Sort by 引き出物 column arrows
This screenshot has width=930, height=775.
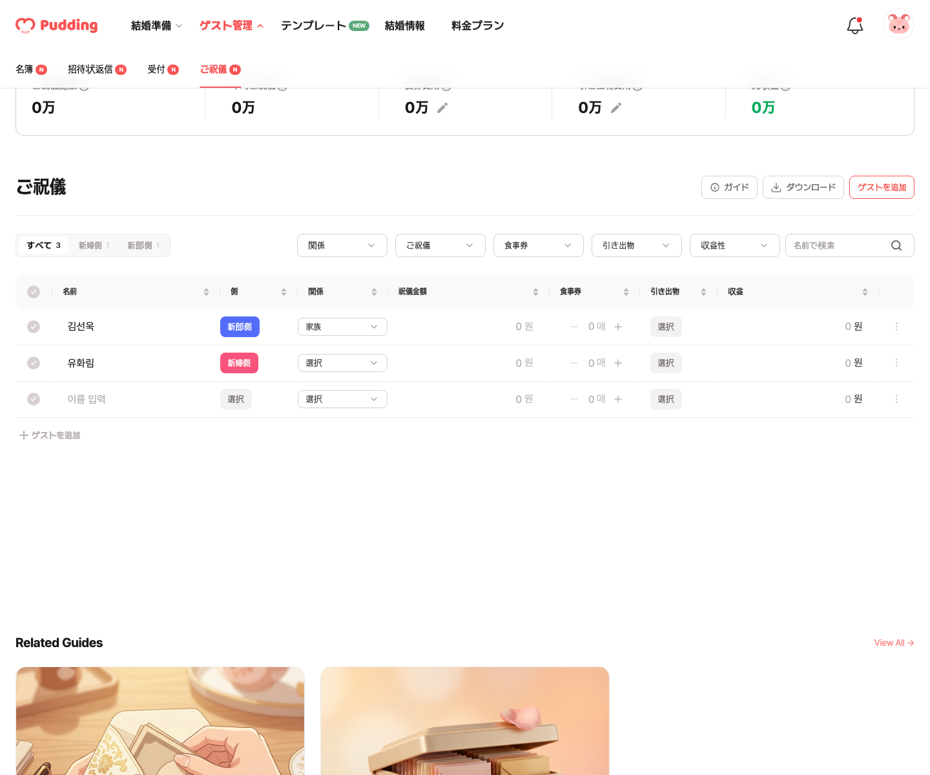point(703,292)
